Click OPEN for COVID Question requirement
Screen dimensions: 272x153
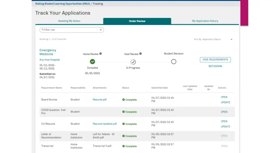point(224,112)
